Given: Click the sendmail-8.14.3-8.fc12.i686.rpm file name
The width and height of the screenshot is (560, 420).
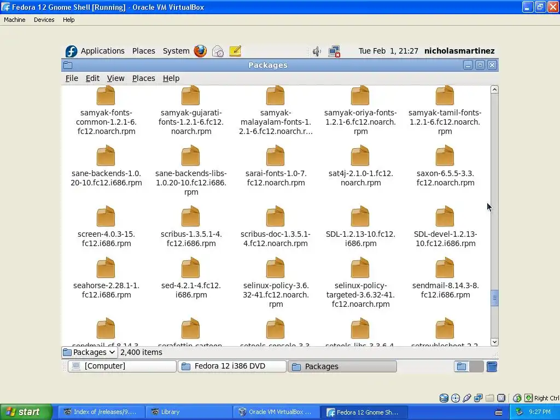Looking at the screenshot, I should [x=445, y=290].
